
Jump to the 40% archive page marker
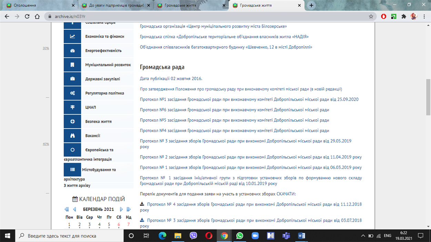46,144
